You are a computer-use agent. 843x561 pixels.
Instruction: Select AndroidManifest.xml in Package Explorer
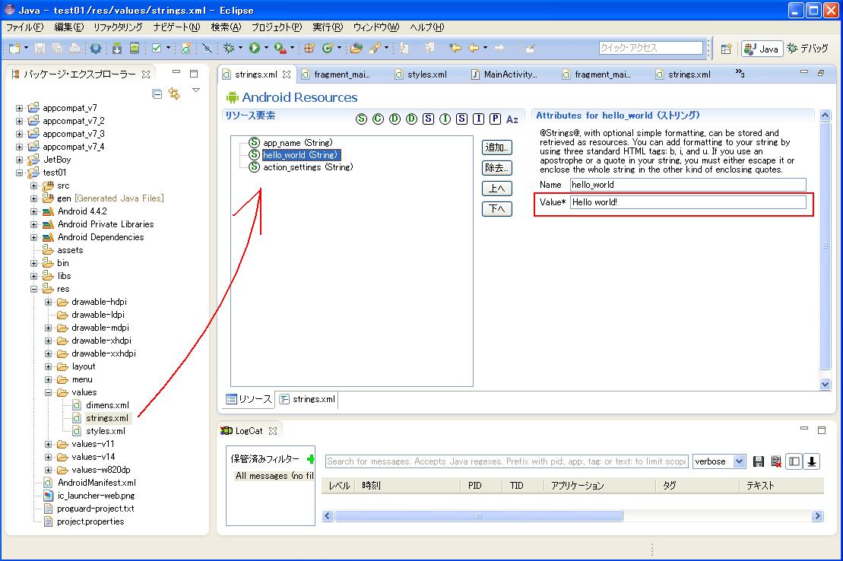coord(97,483)
